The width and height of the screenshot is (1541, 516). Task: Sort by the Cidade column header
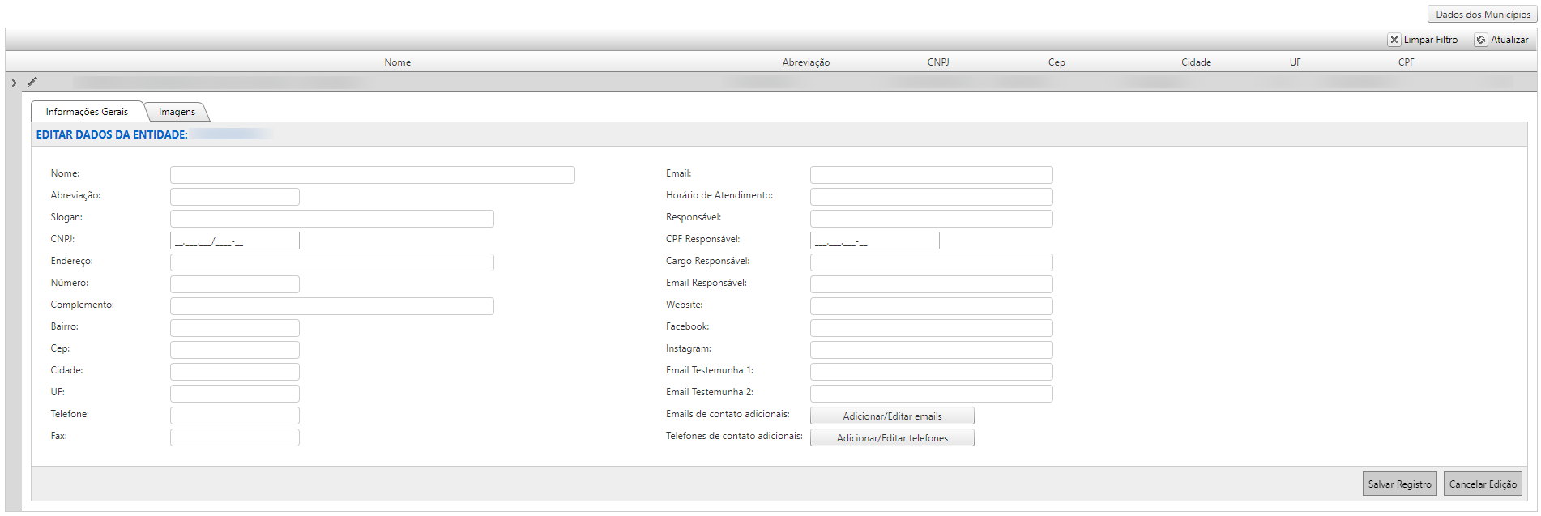click(x=1196, y=62)
